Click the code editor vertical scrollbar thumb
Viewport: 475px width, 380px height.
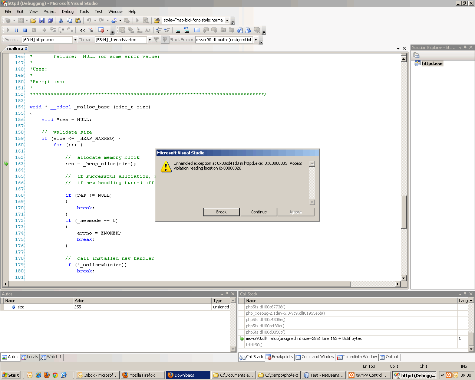tap(404, 212)
